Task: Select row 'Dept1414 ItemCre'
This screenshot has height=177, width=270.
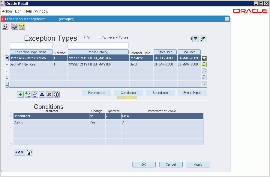Action: 105,65
